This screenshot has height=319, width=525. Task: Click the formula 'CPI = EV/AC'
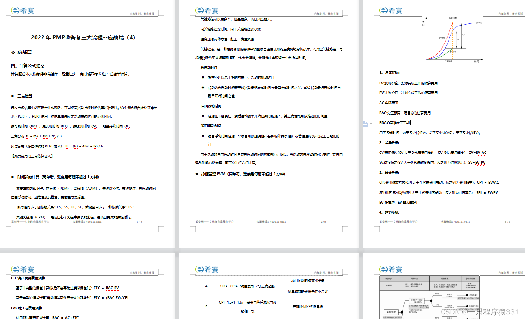(488, 183)
